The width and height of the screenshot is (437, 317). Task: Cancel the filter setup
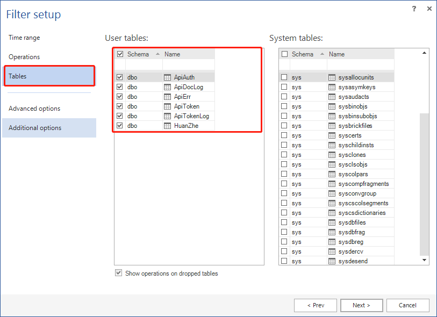pos(408,305)
